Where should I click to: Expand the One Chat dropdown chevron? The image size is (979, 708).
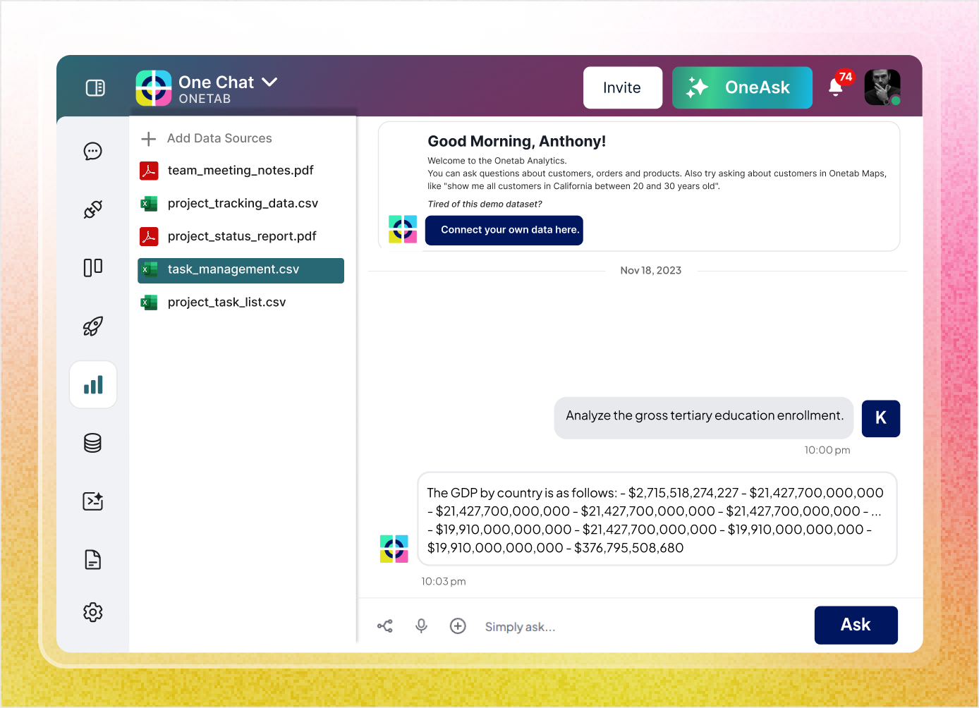pyautogui.click(x=269, y=83)
